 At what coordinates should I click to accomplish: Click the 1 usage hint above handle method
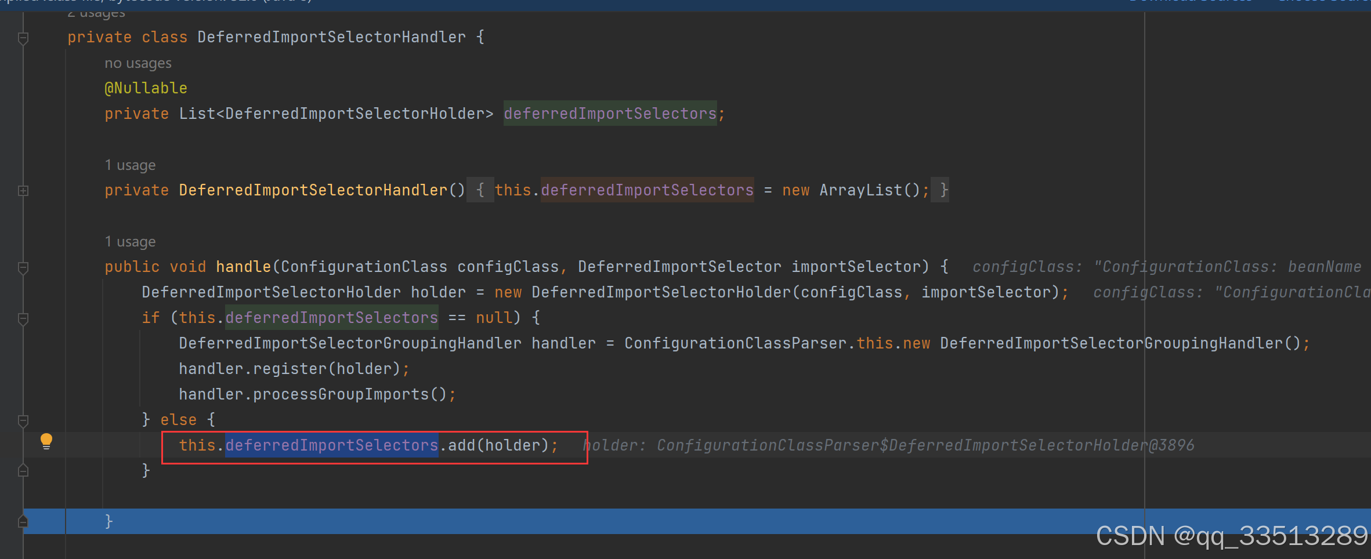[x=130, y=241]
